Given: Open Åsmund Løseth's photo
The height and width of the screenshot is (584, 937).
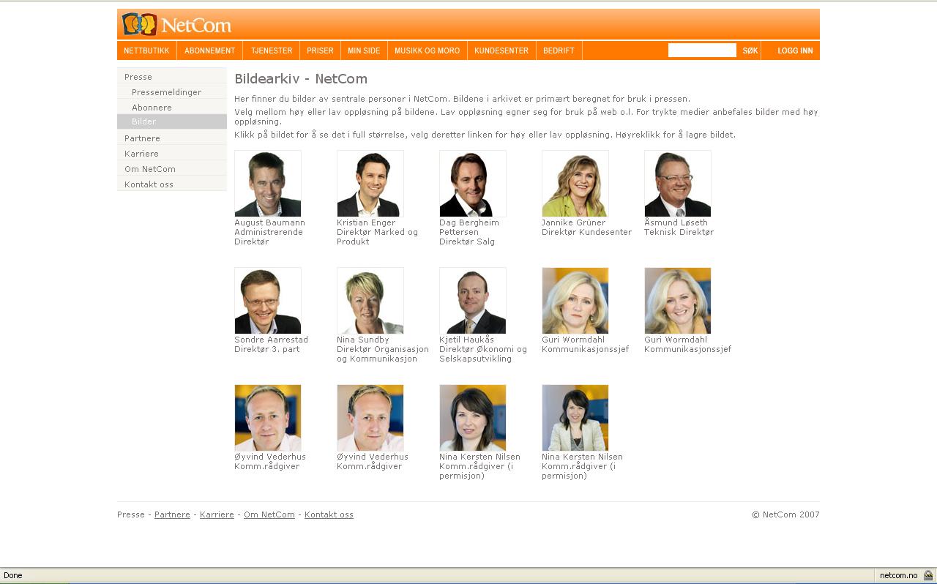Looking at the screenshot, I should 678,184.
